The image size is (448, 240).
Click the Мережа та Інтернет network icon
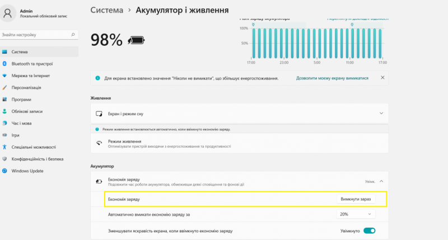4,76
